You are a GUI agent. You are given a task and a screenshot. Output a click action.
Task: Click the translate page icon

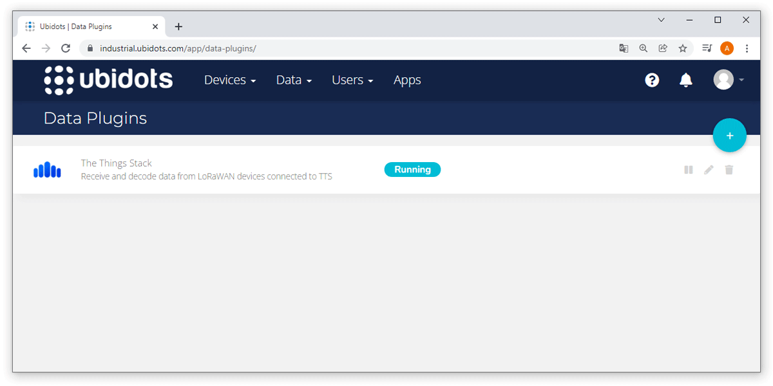[x=624, y=48]
